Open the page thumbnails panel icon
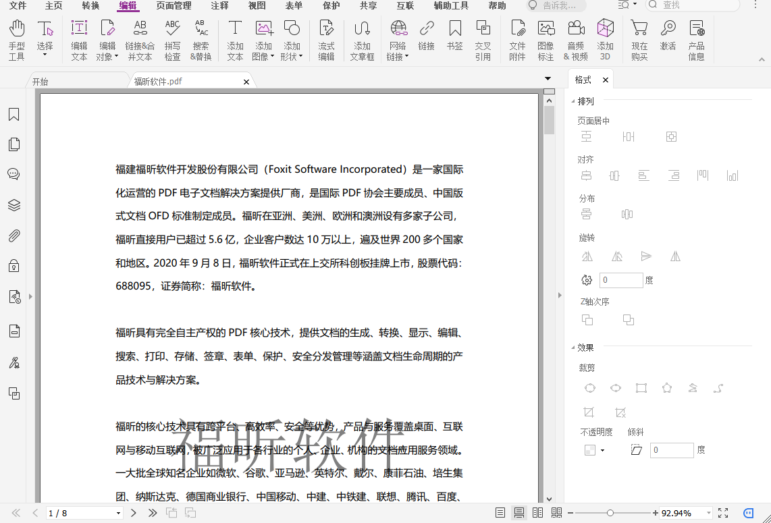 14,144
